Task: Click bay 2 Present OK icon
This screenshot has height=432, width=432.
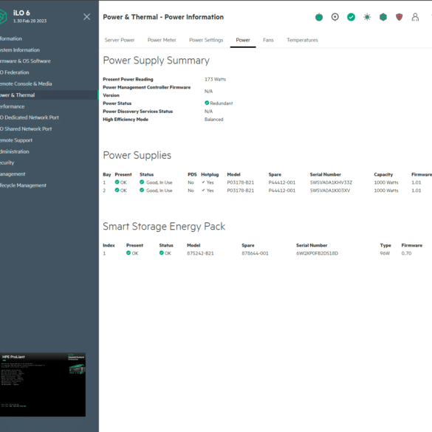Action: pos(117,190)
